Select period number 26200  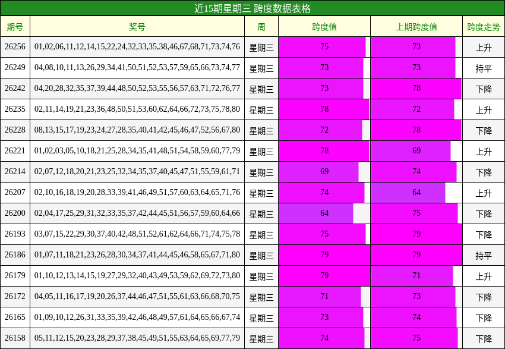click(x=15, y=213)
